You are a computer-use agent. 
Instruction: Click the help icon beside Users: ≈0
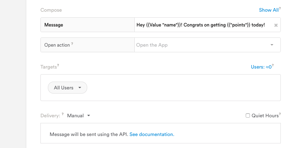coord(273,65)
